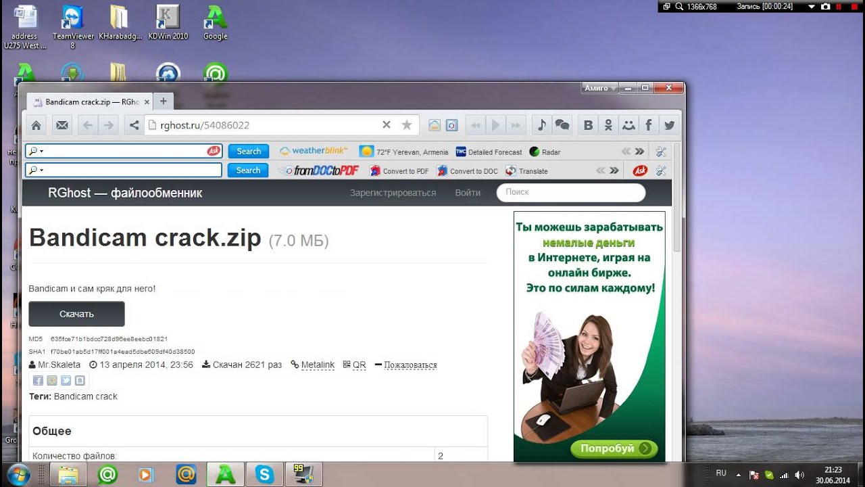The image size is (865, 487).
Task: Click Translate toolbar item
Action: click(x=526, y=171)
